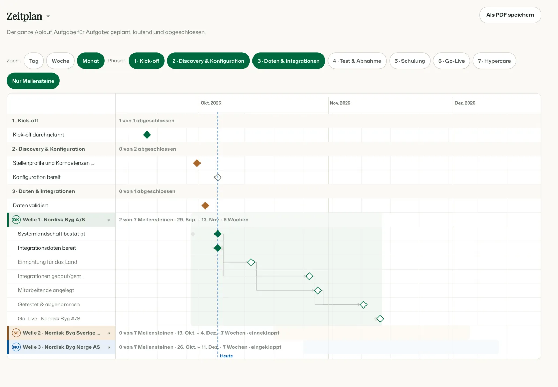The image size is (558, 387).
Task: Click the Nov. 2026 month header
Action: pos(340,103)
